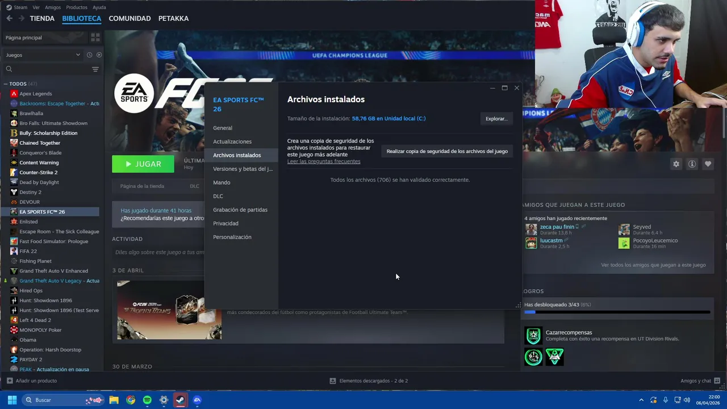Viewport: 727px width, 409px height.
Task: Click the achievements progress bar
Action: 617,312
